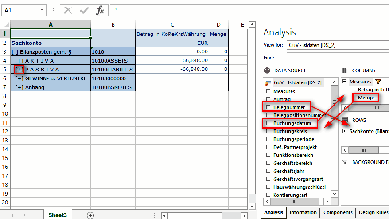Click the Insert Function fx icon
Screen dimensions: 389x219
click(x=100, y=10)
